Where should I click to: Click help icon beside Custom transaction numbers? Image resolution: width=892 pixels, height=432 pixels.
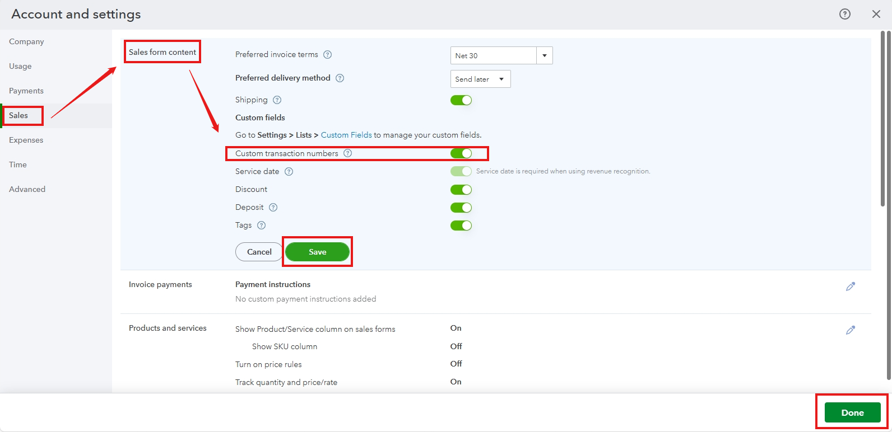pos(347,153)
